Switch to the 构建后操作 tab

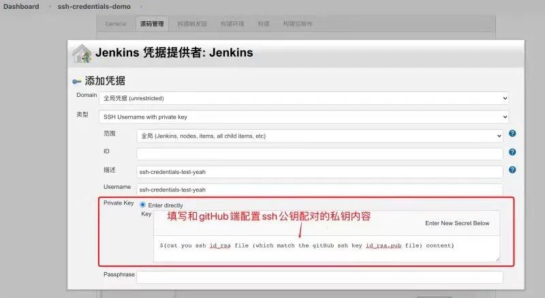point(298,24)
